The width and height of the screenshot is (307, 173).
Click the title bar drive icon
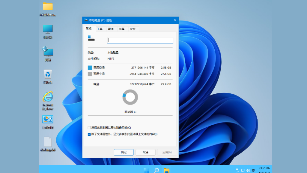[86, 20]
